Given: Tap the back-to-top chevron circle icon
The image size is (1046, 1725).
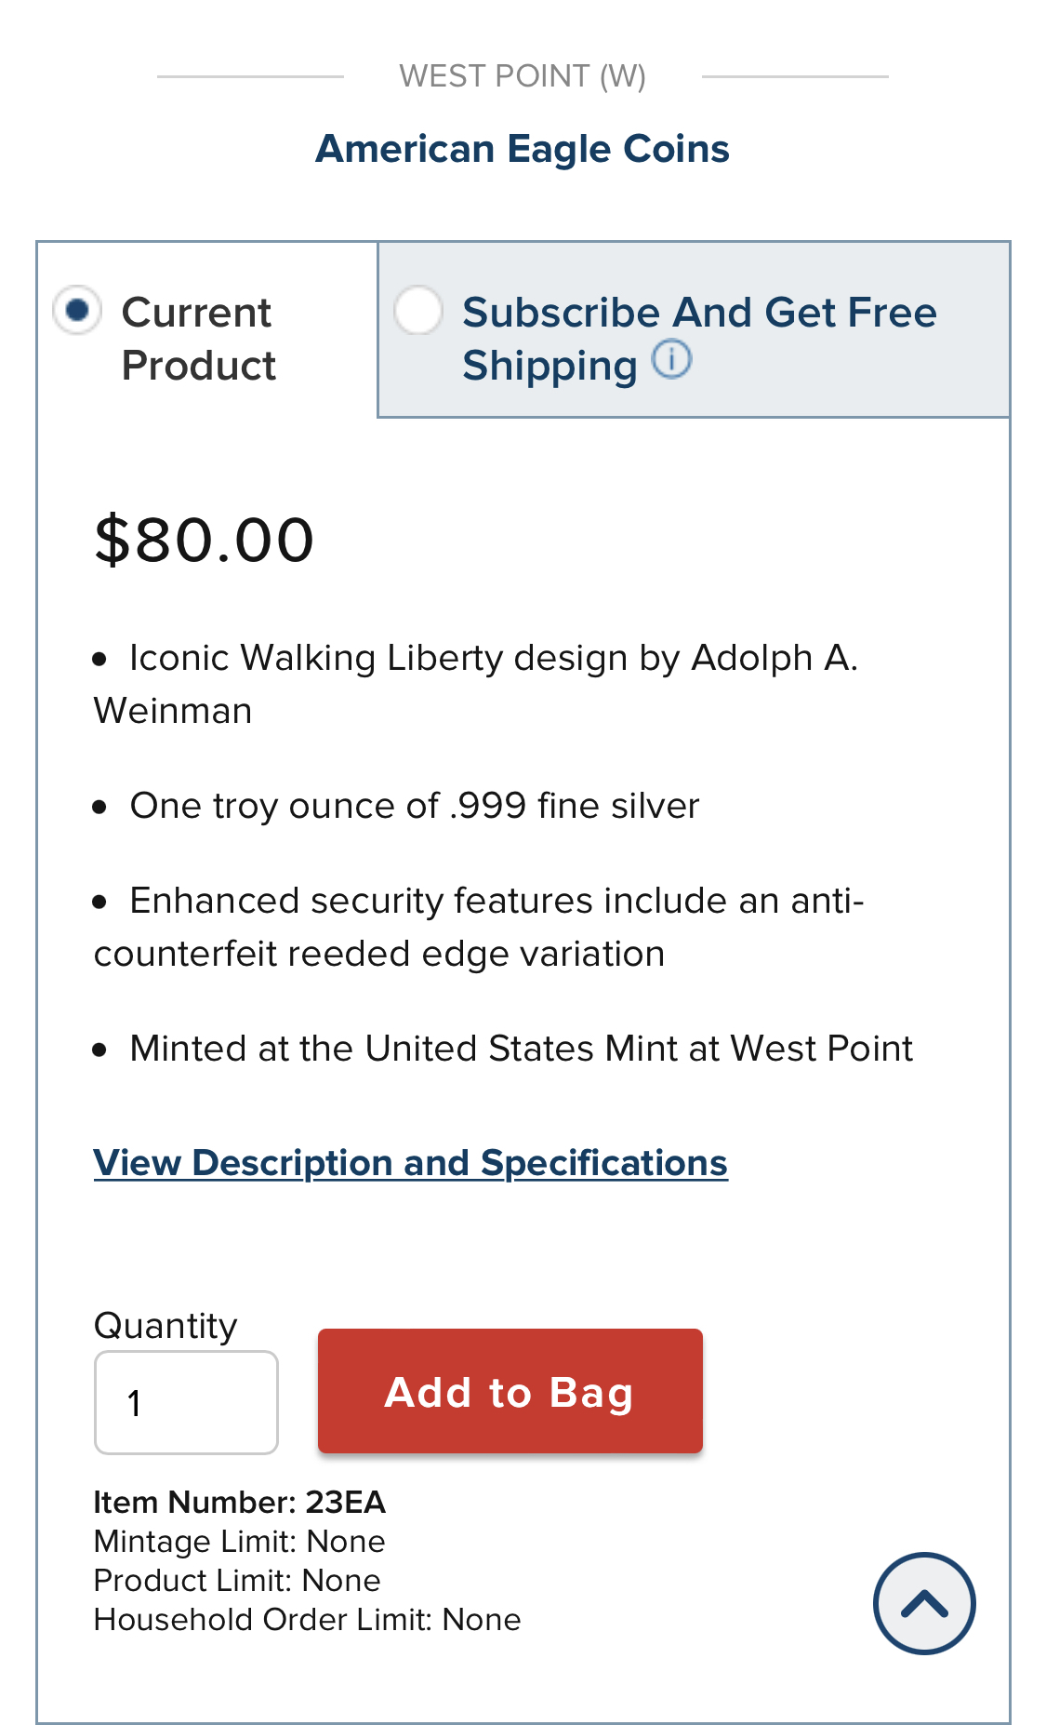Looking at the screenshot, I should pyautogui.click(x=924, y=1603).
